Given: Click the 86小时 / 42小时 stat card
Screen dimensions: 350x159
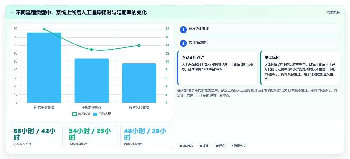Looking at the screenshot, I should pyautogui.click(x=36, y=137).
